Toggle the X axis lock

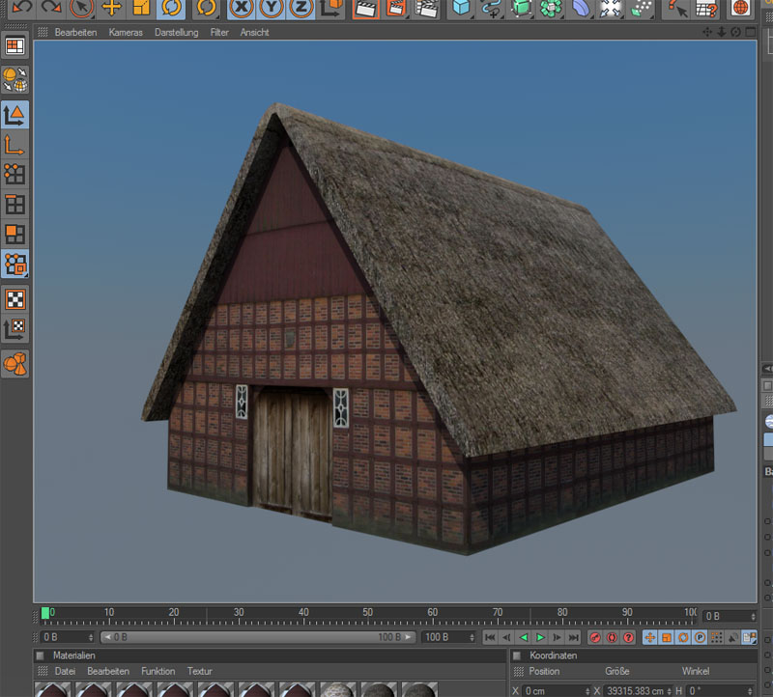243,8
